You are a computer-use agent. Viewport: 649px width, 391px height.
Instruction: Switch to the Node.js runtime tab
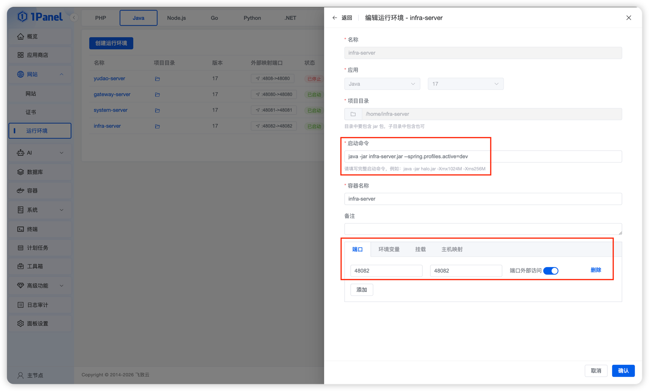click(x=176, y=18)
